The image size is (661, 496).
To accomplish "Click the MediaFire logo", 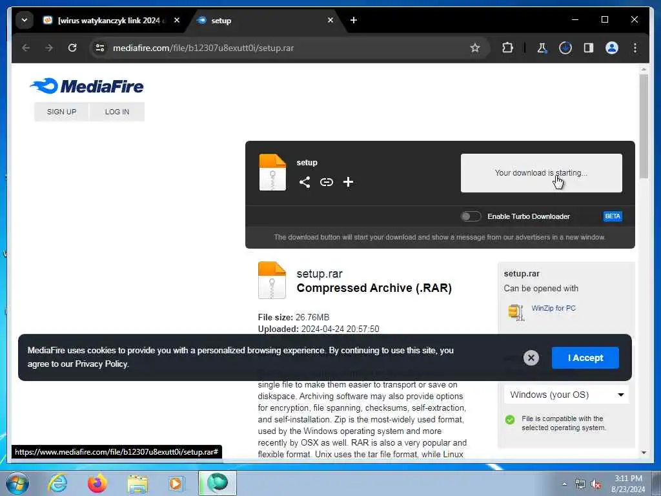I will coord(86,86).
